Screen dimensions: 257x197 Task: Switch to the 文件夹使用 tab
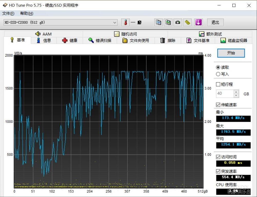136,40
